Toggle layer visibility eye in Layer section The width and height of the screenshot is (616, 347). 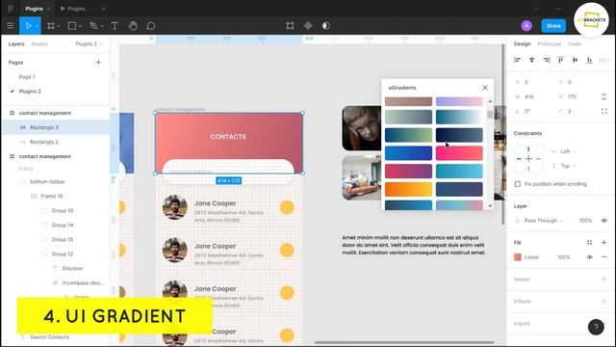point(603,221)
